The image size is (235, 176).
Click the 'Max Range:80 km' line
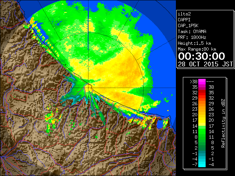pyautogui.click(x=197, y=49)
